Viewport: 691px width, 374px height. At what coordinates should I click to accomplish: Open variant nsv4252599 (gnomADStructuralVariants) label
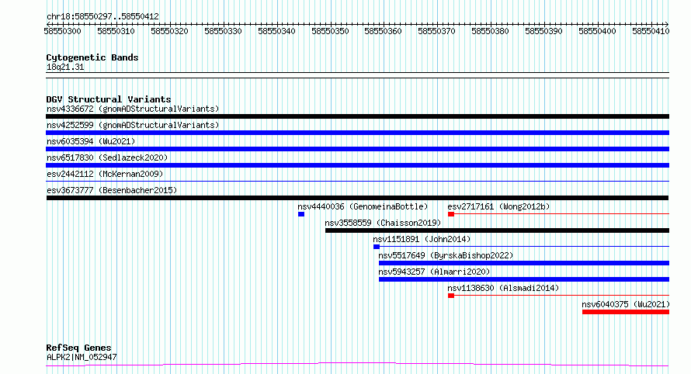(133, 125)
